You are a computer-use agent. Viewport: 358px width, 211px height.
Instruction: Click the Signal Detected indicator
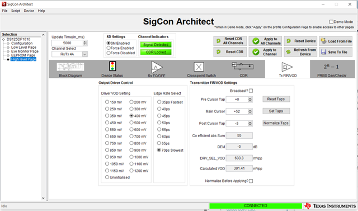(156, 45)
